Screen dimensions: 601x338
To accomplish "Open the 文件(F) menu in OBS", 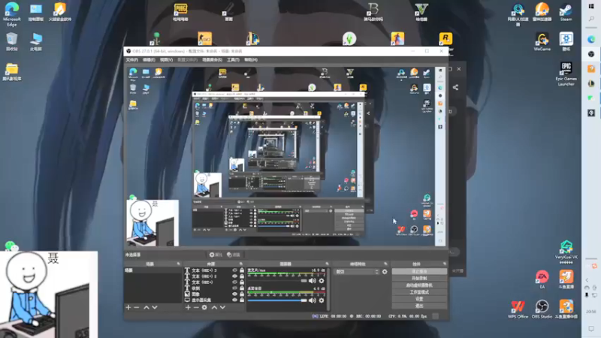I will coord(132,60).
